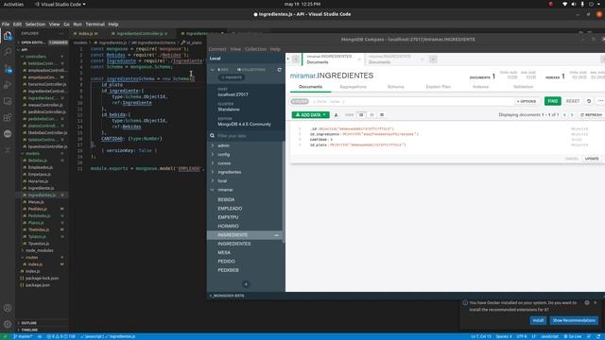Open Activities in the Ubuntu top bar
605x340 pixels.
(x=13, y=4)
